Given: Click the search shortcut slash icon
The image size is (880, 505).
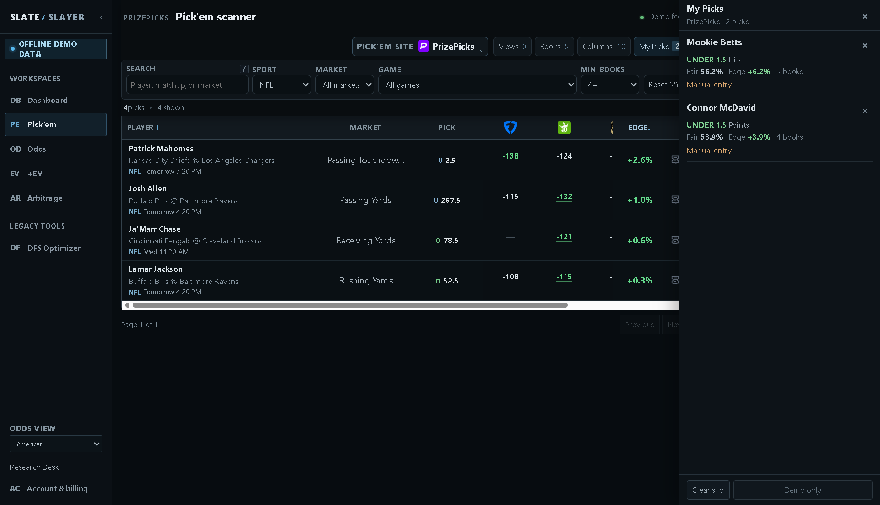Looking at the screenshot, I should (x=244, y=69).
